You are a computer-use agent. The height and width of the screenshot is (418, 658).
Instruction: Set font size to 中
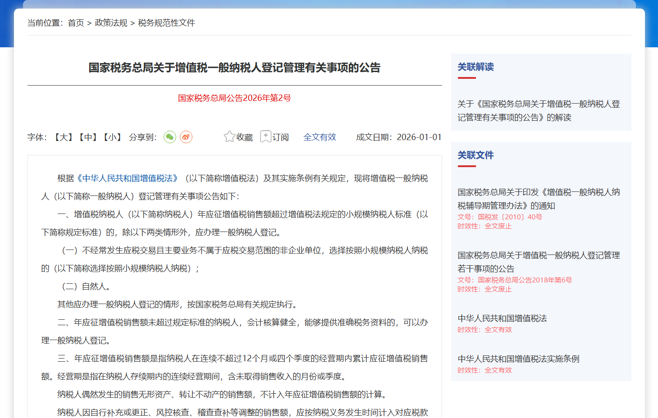click(x=88, y=137)
